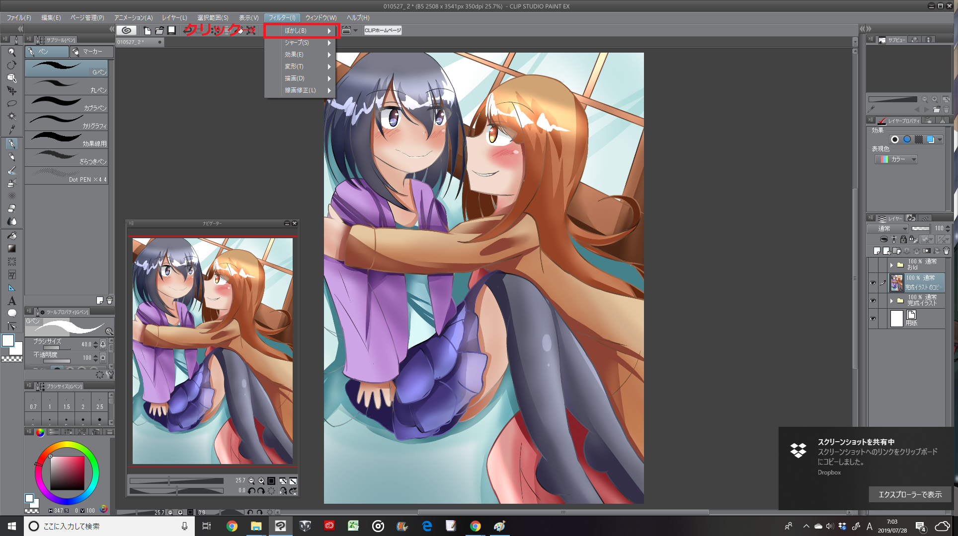Click the Open file icon in command bar
958x536 pixels.
click(160, 30)
